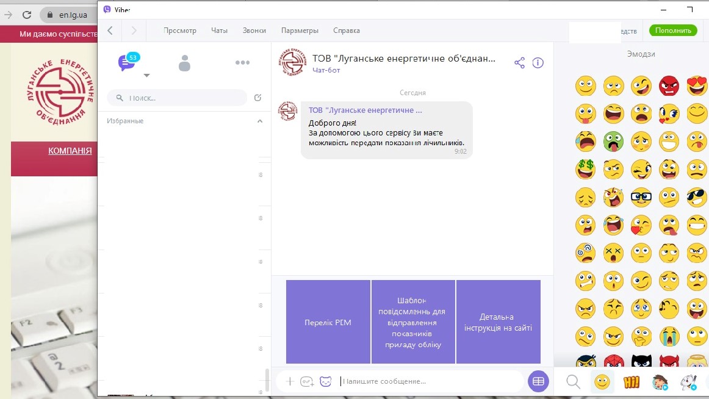Open chat info with the i icon

tap(538, 63)
